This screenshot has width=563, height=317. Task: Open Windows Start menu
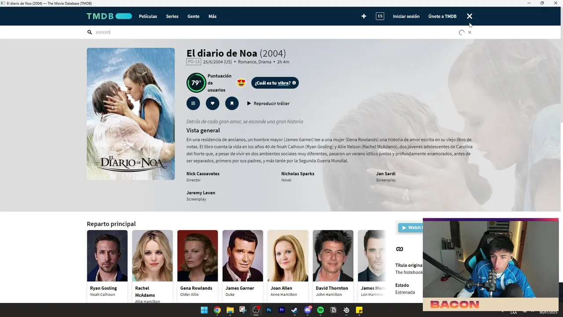pyautogui.click(x=204, y=310)
